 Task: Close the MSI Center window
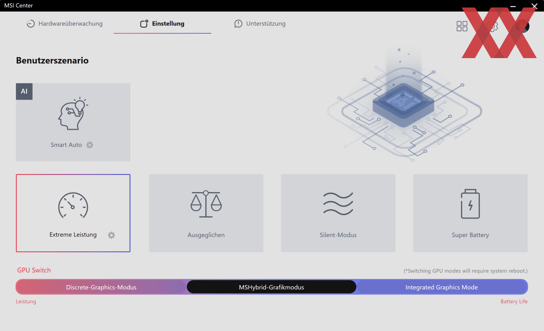click(x=534, y=6)
